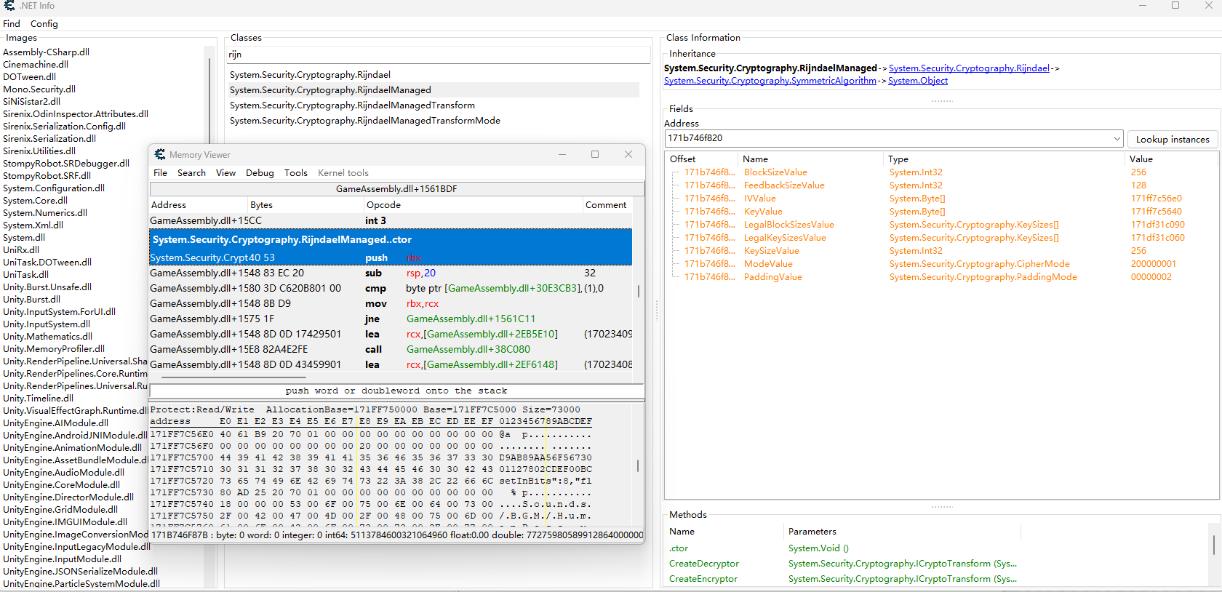
Task: Minimize the Memory Viewer window
Action: (x=562, y=154)
